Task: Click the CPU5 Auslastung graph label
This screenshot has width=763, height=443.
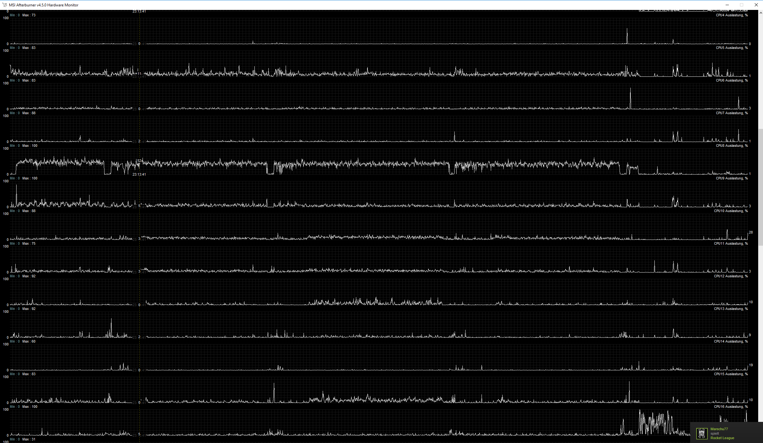Action: pos(731,48)
